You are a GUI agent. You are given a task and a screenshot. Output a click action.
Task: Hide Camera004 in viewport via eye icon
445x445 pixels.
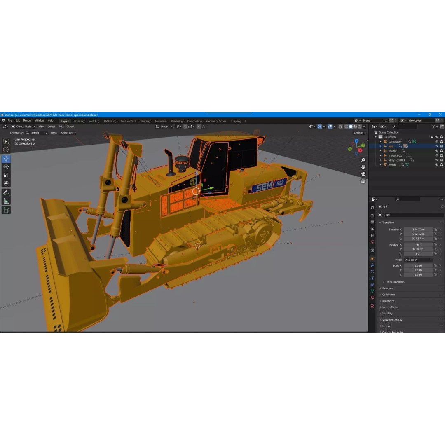click(x=437, y=141)
